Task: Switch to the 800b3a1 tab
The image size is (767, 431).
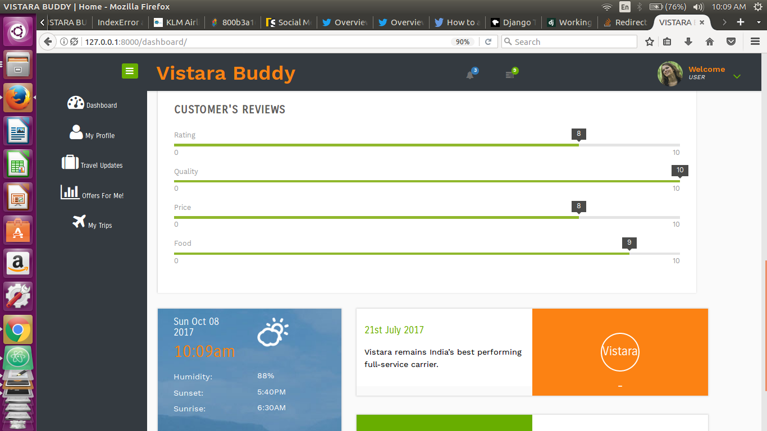Action: point(232,22)
